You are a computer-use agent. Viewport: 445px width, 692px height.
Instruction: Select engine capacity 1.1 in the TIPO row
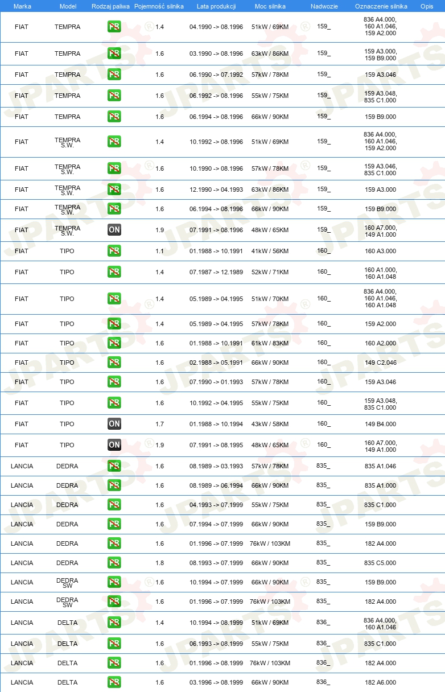159,251
